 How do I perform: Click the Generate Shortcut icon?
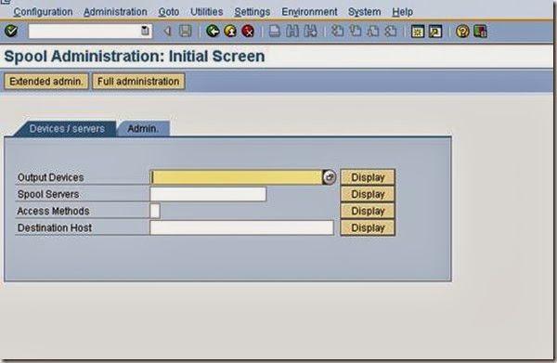coord(435,32)
